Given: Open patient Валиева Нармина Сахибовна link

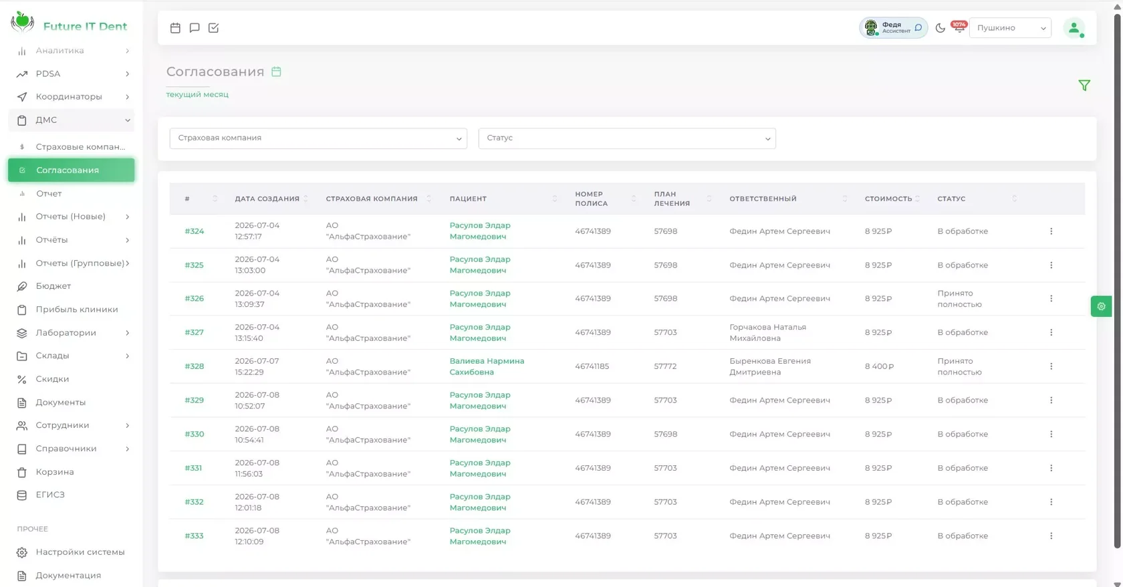Looking at the screenshot, I should 487,366.
